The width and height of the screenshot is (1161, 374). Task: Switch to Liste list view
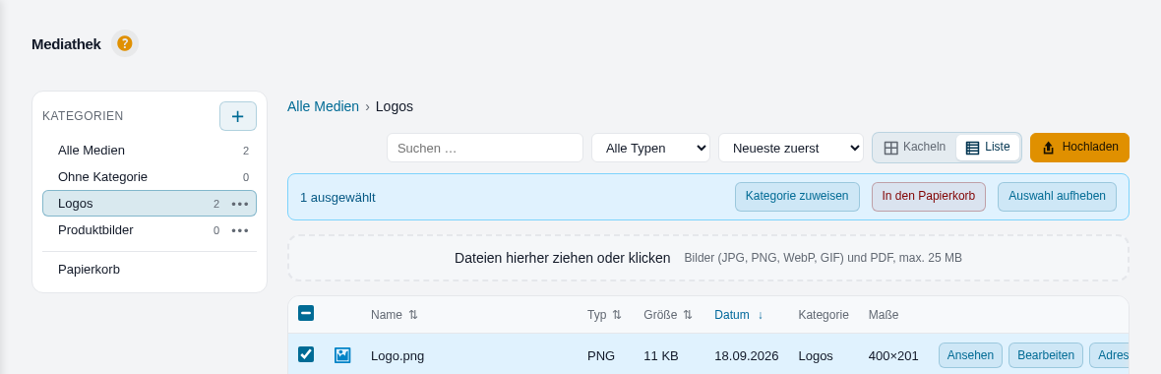[x=988, y=148]
